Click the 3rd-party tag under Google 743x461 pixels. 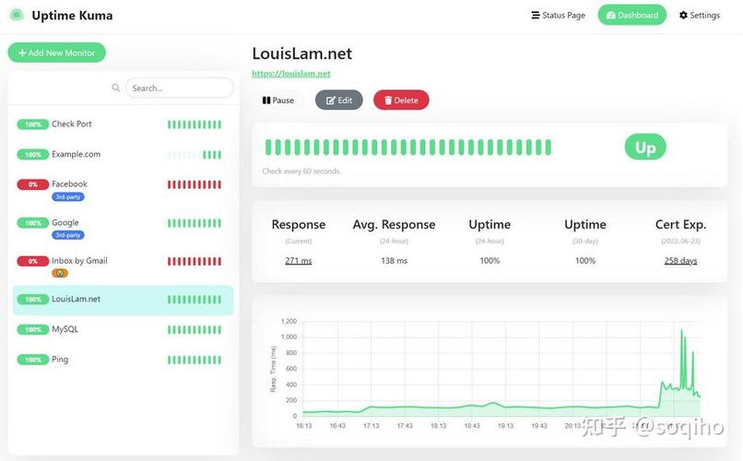point(68,235)
